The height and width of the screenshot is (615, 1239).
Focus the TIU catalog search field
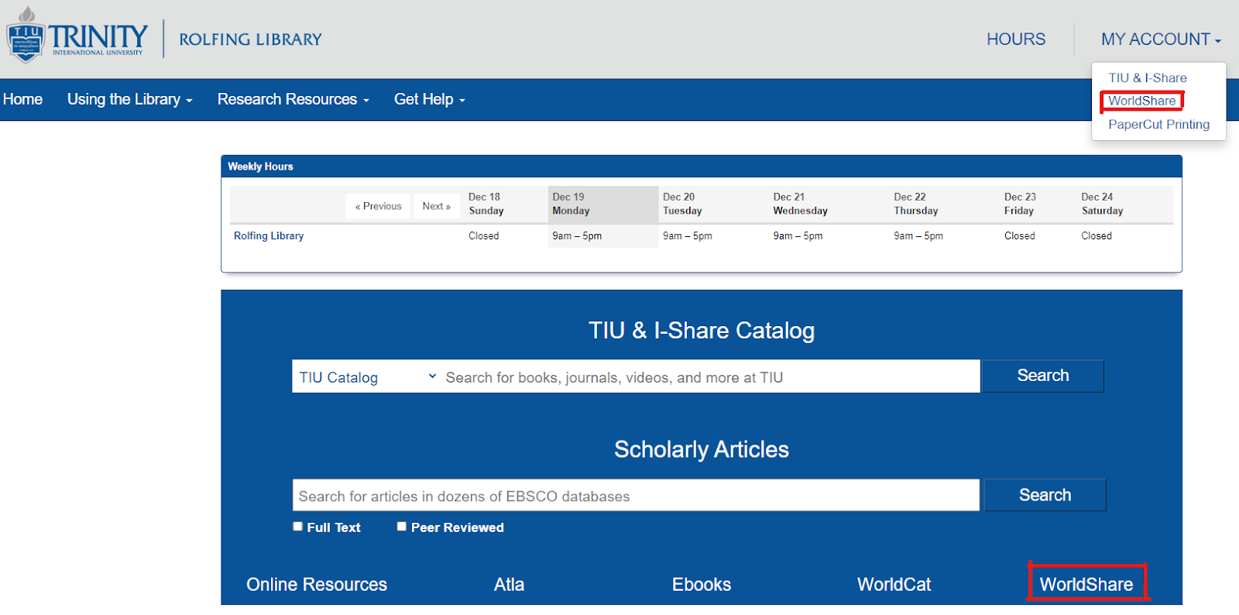pos(710,376)
